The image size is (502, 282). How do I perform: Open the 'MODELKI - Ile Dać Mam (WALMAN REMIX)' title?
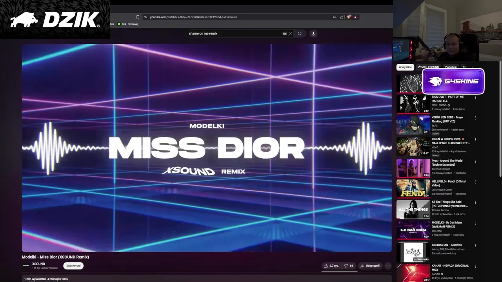(x=447, y=224)
